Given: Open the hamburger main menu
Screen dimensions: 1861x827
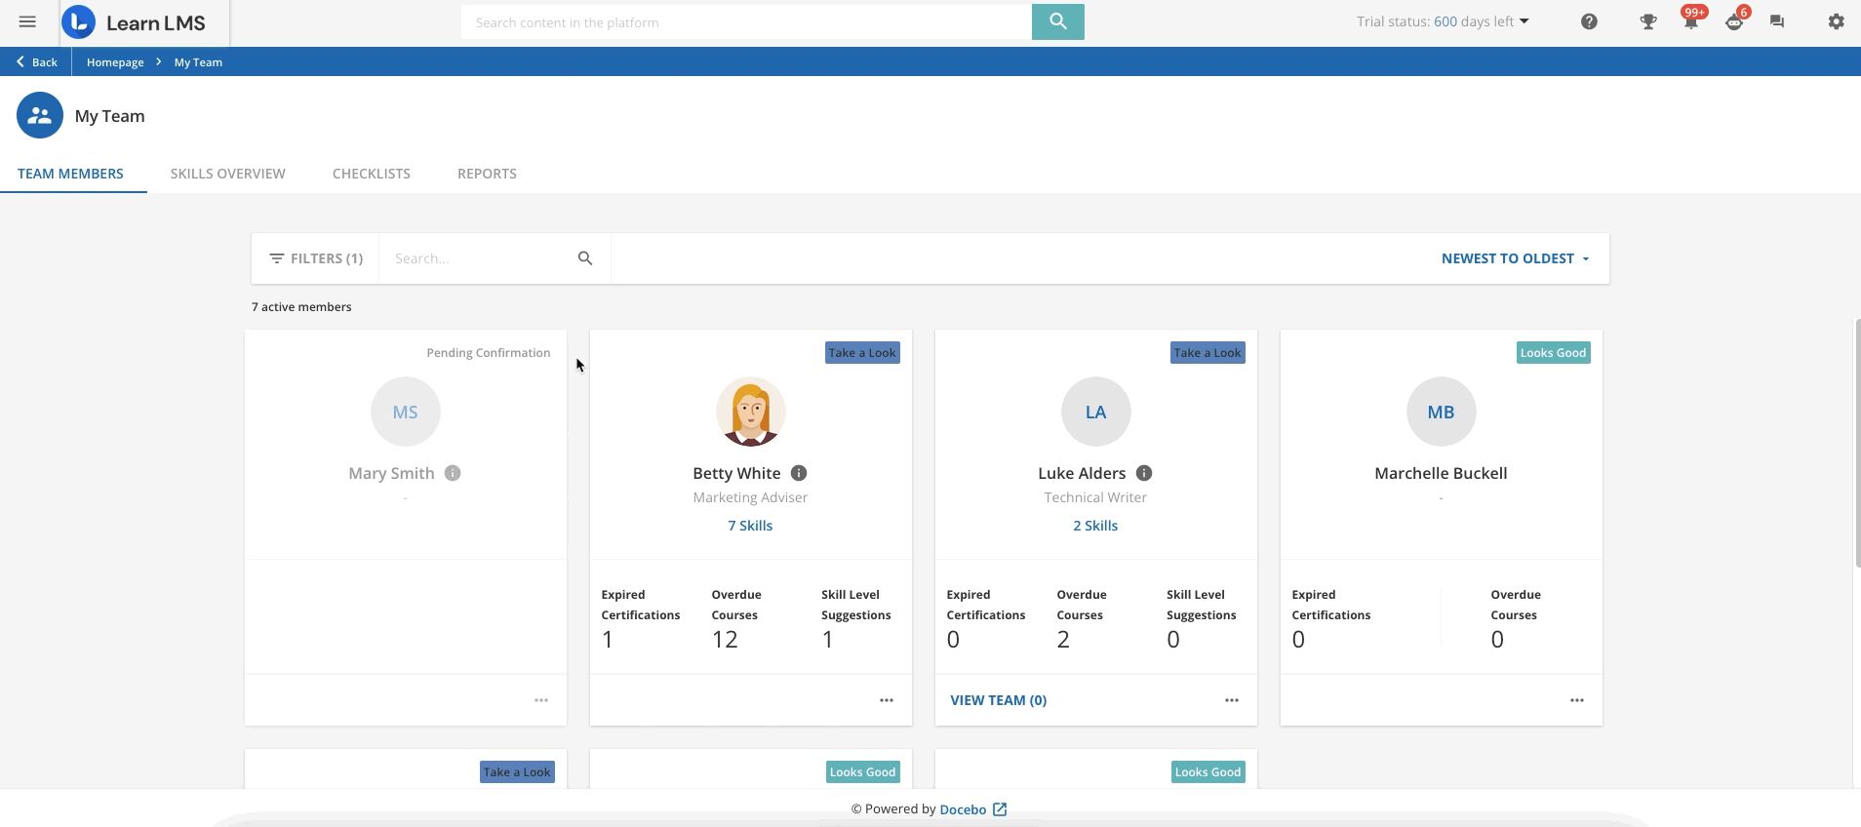Looking at the screenshot, I should click(27, 21).
